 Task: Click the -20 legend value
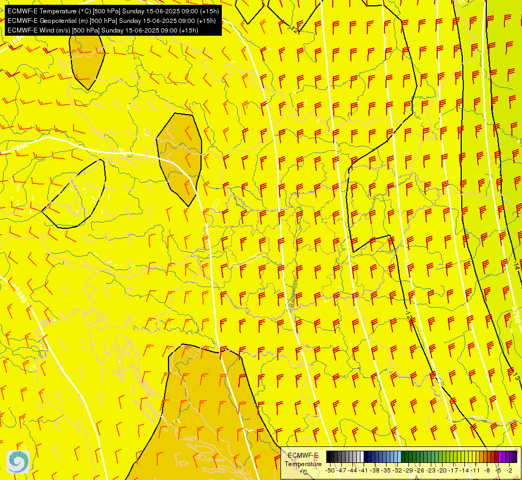pyautogui.click(x=442, y=470)
